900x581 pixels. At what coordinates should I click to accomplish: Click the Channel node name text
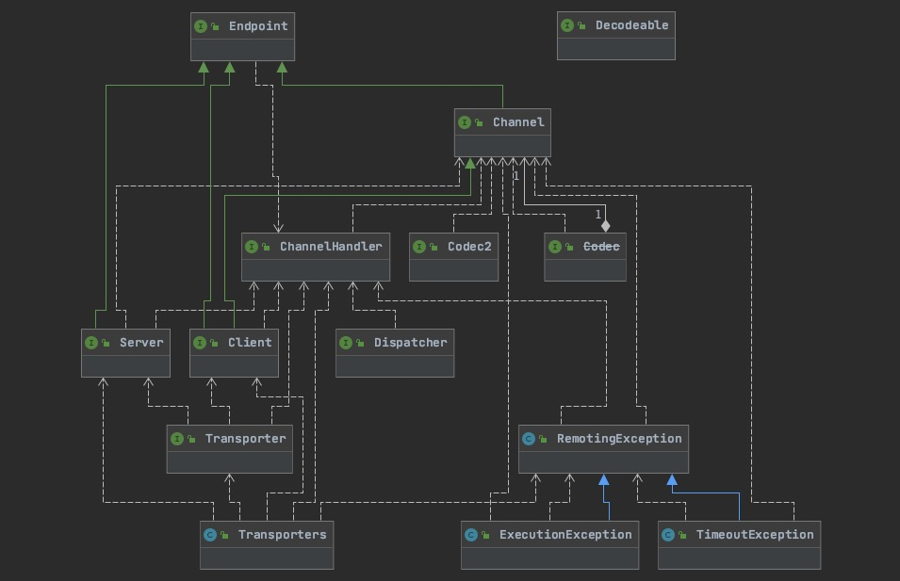point(517,122)
